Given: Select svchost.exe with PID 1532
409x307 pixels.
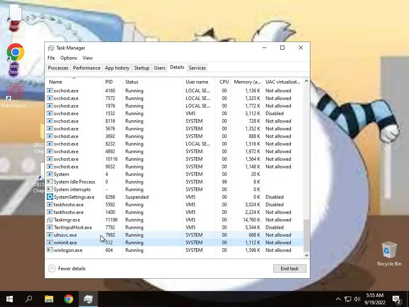Looking at the screenshot, I should [x=175, y=113].
